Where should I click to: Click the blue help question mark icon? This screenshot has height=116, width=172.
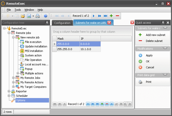point(46,16)
